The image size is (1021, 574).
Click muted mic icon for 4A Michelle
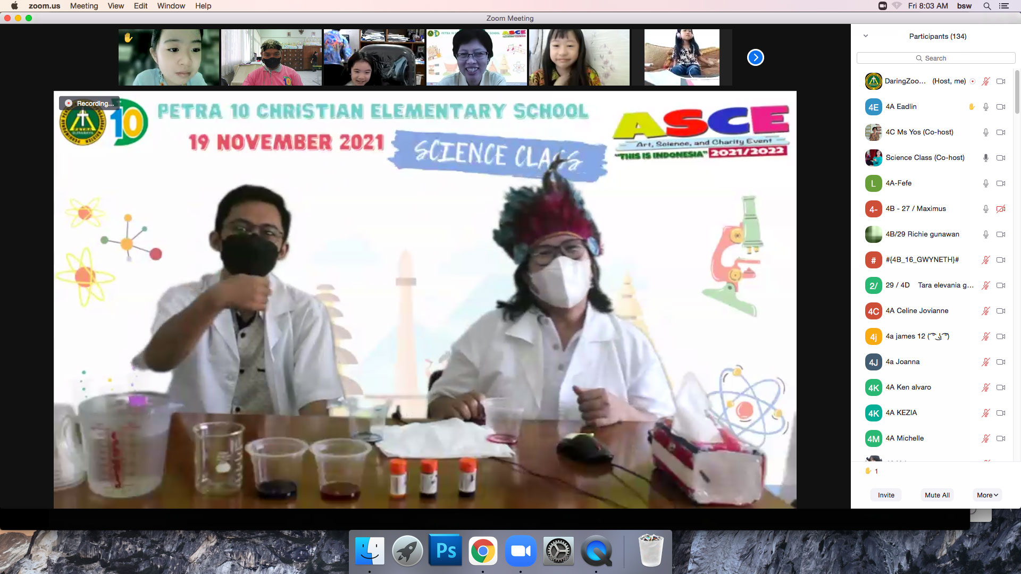point(985,438)
